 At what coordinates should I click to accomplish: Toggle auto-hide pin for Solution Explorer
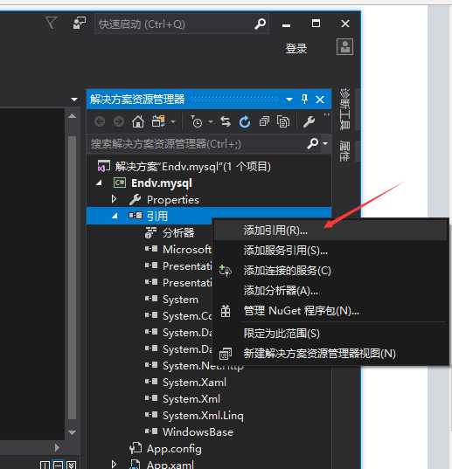pyautogui.click(x=304, y=99)
